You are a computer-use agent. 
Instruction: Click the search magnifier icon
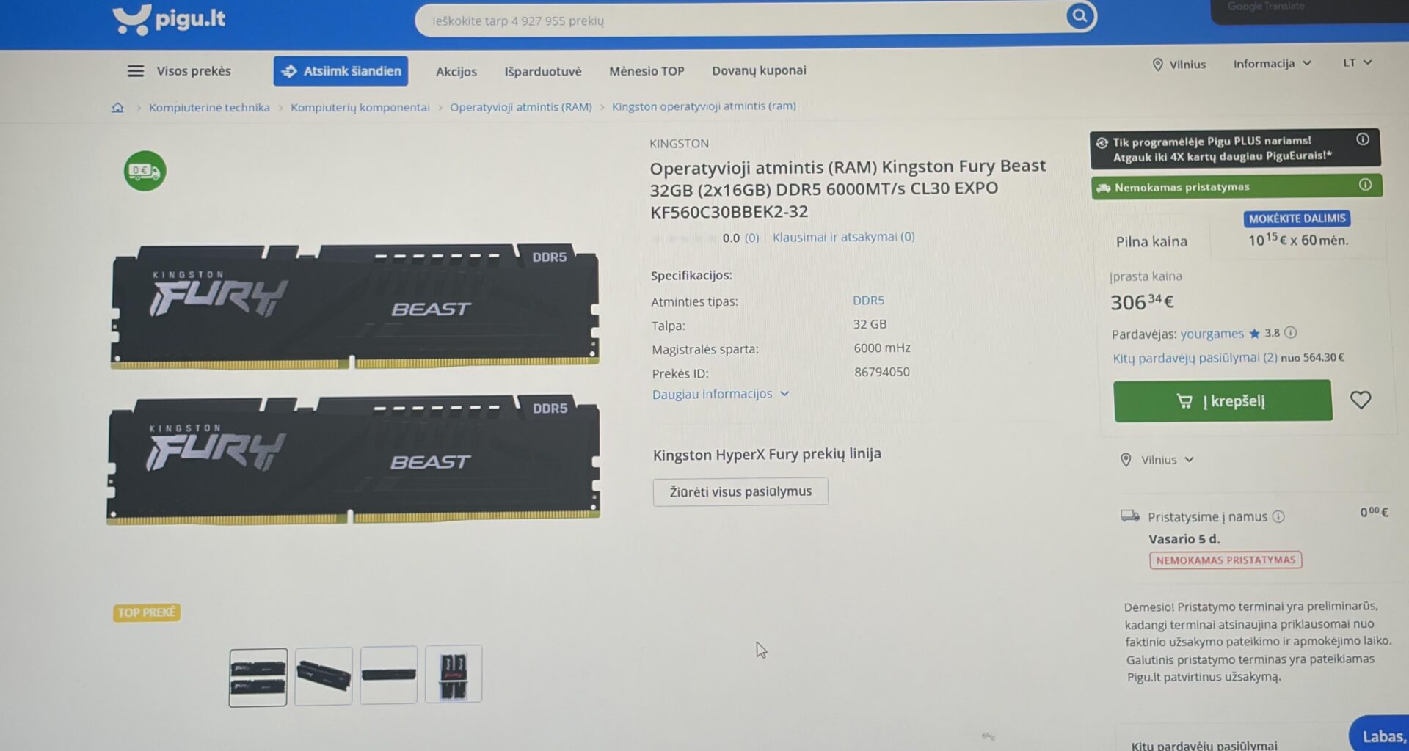point(1079,15)
